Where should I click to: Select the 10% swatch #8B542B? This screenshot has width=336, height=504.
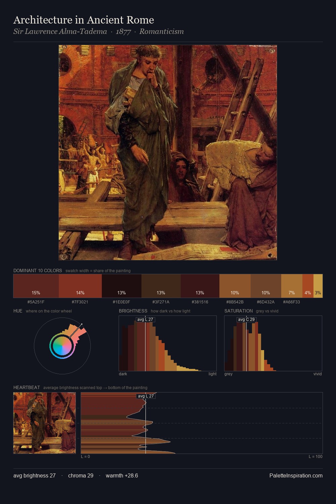[x=235, y=286]
